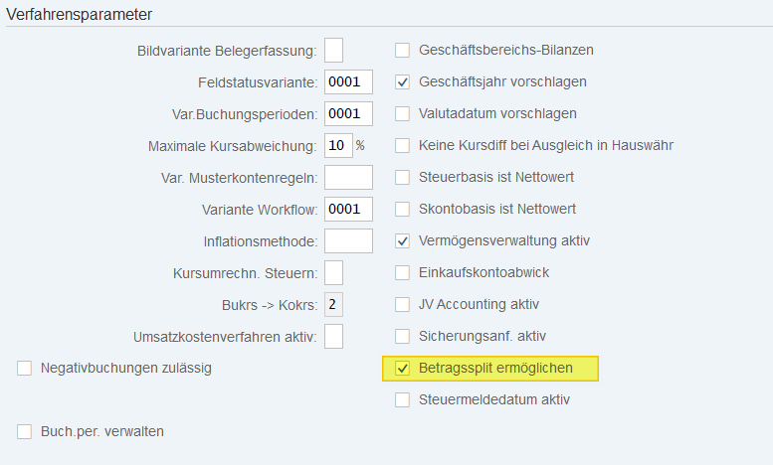The image size is (773, 465).
Task: Click Maximale Kursabweichung percentage field
Action: (x=338, y=145)
